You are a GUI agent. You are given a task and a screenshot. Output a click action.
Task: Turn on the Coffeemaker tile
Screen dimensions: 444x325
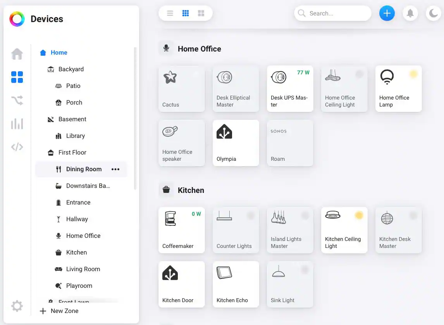tap(181, 230)
